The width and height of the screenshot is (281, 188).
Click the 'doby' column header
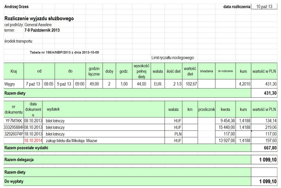pyautogui.click(x=109, y=71)
